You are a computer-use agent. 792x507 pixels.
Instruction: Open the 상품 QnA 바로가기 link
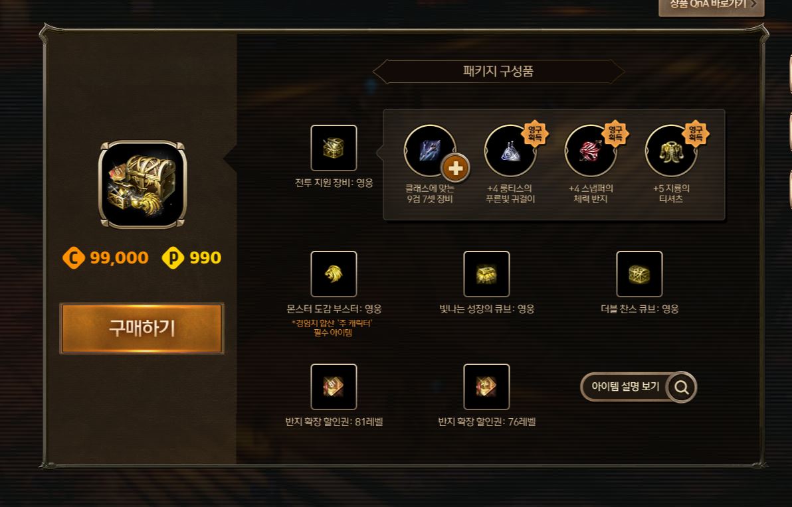(711, 5)
